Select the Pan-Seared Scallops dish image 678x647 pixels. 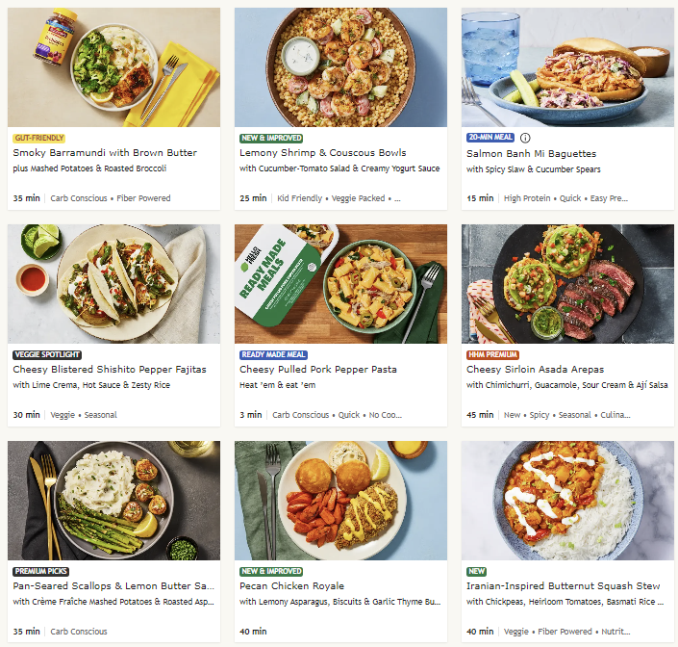(x=113, y=501)
